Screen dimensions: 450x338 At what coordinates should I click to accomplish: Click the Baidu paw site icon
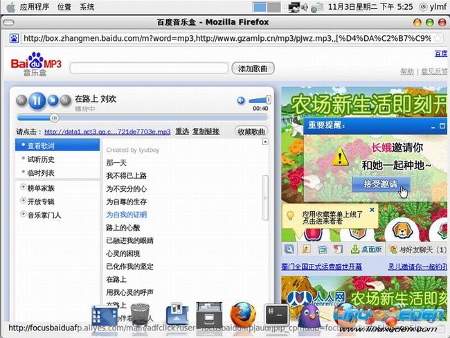(x=14, y=38)
